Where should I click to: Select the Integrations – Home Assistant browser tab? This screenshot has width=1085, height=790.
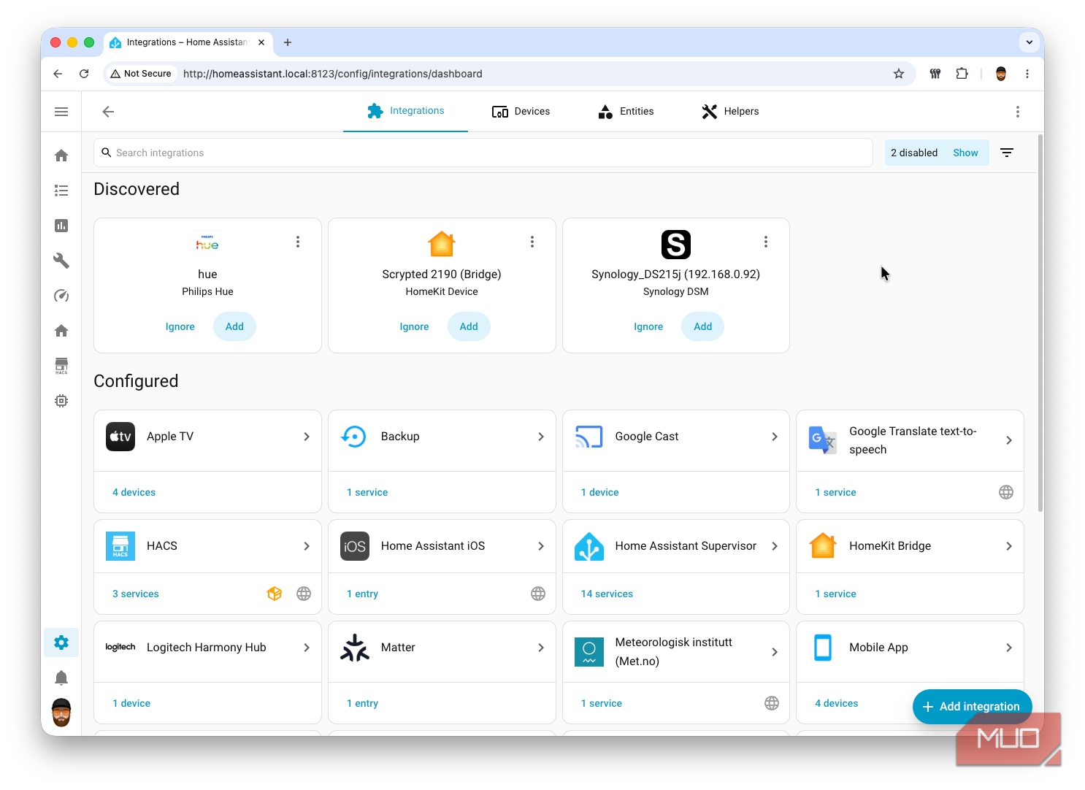[188, 42]
